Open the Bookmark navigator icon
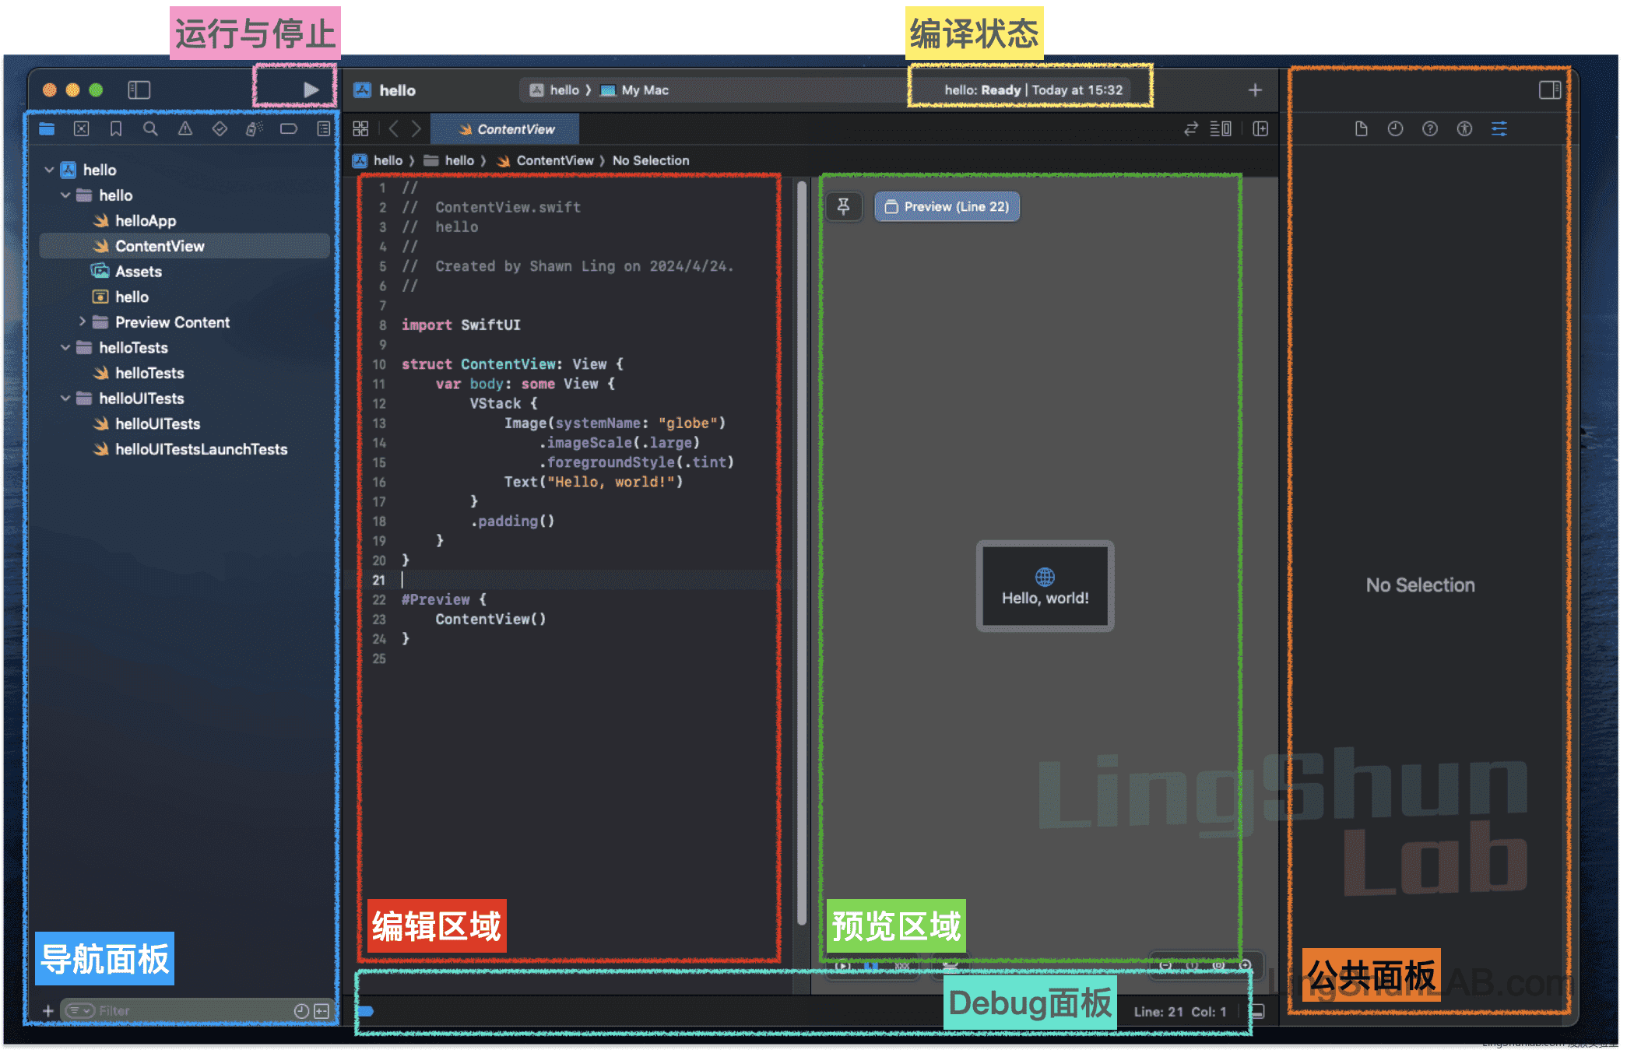Screen dimensions: 1627x1057 coord(116,129)
